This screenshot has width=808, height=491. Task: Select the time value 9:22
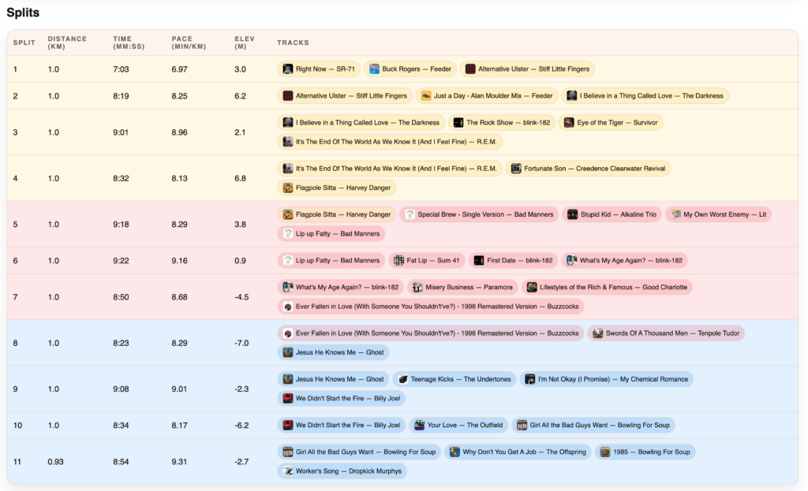coord(121,260)
